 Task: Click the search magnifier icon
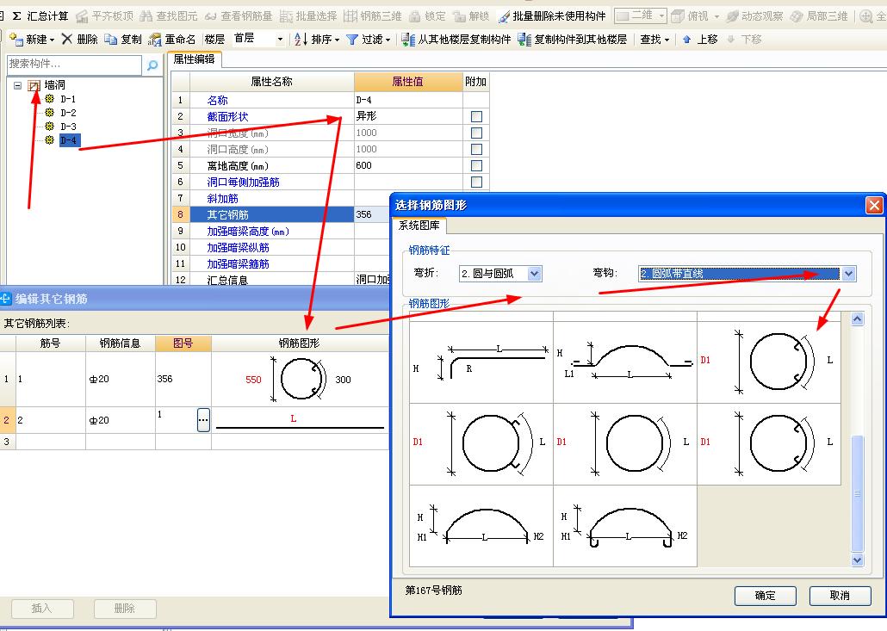152,65
